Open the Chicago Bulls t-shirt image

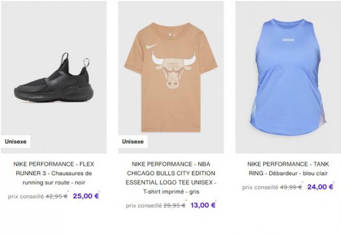[171, 77]
